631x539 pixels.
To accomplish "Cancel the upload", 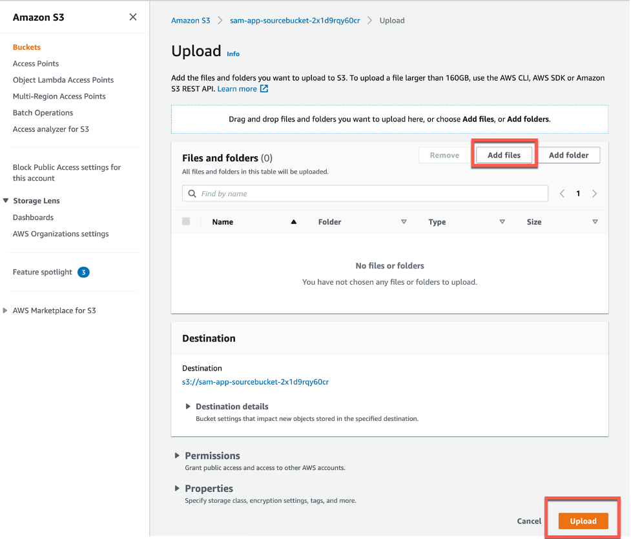I will (x=529, y=521).
